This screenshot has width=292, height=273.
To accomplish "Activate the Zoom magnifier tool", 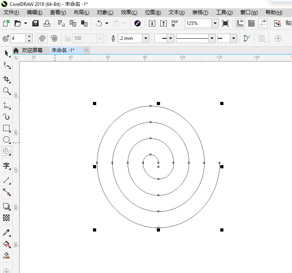I will tap(6, 91).
